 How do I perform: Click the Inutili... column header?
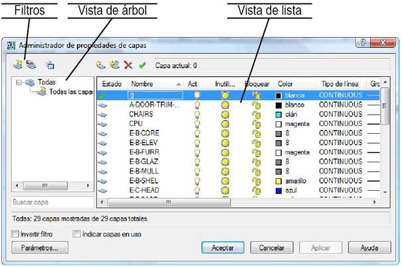pyautogui.click(x=225, y=84)
